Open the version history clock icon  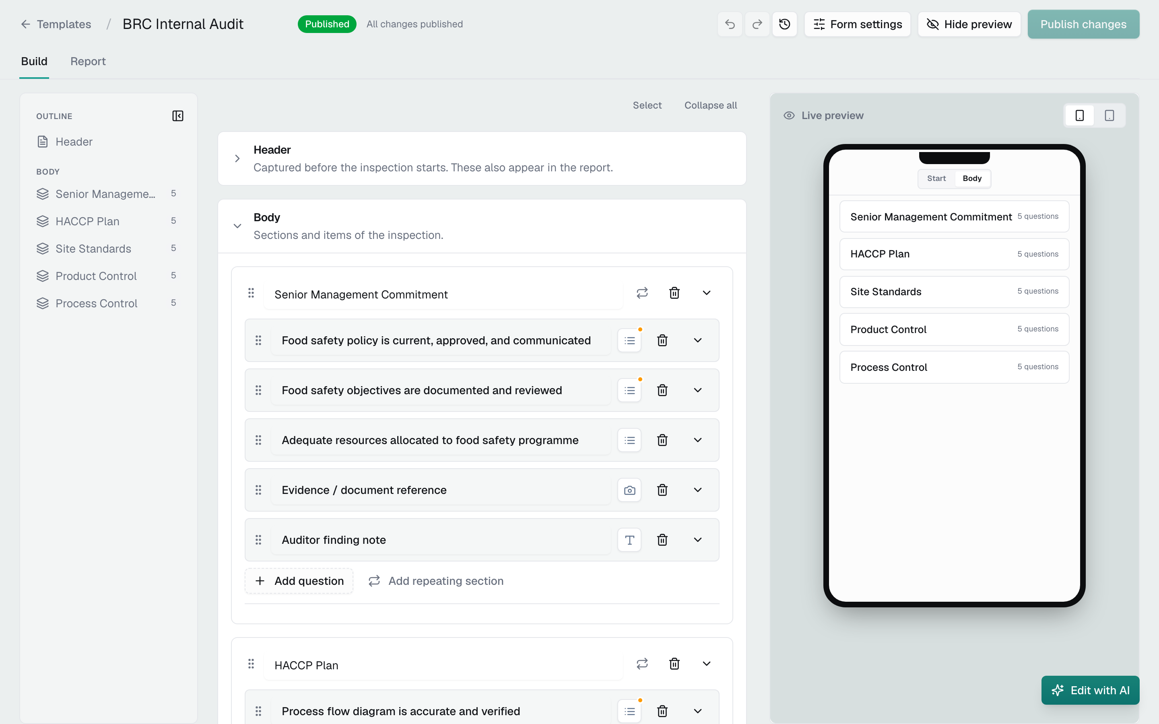(784, 24)
